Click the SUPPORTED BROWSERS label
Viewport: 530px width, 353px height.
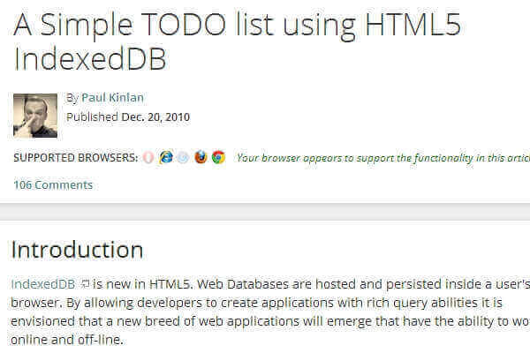[x=75, y=158]
